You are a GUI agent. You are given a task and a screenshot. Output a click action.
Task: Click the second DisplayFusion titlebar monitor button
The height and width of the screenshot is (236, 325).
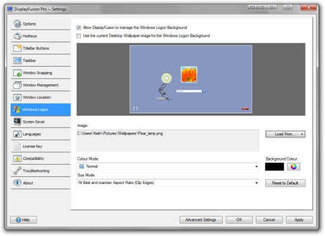(x=262, y=8)
